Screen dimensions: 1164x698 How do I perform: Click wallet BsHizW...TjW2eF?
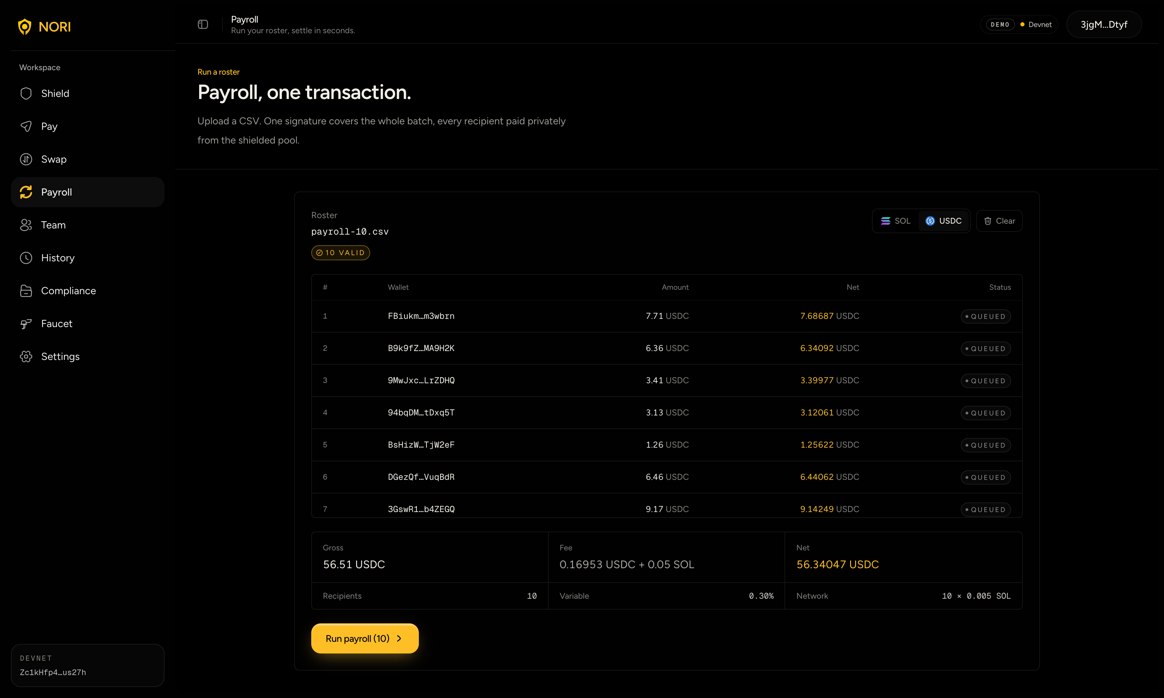point(421,445)
